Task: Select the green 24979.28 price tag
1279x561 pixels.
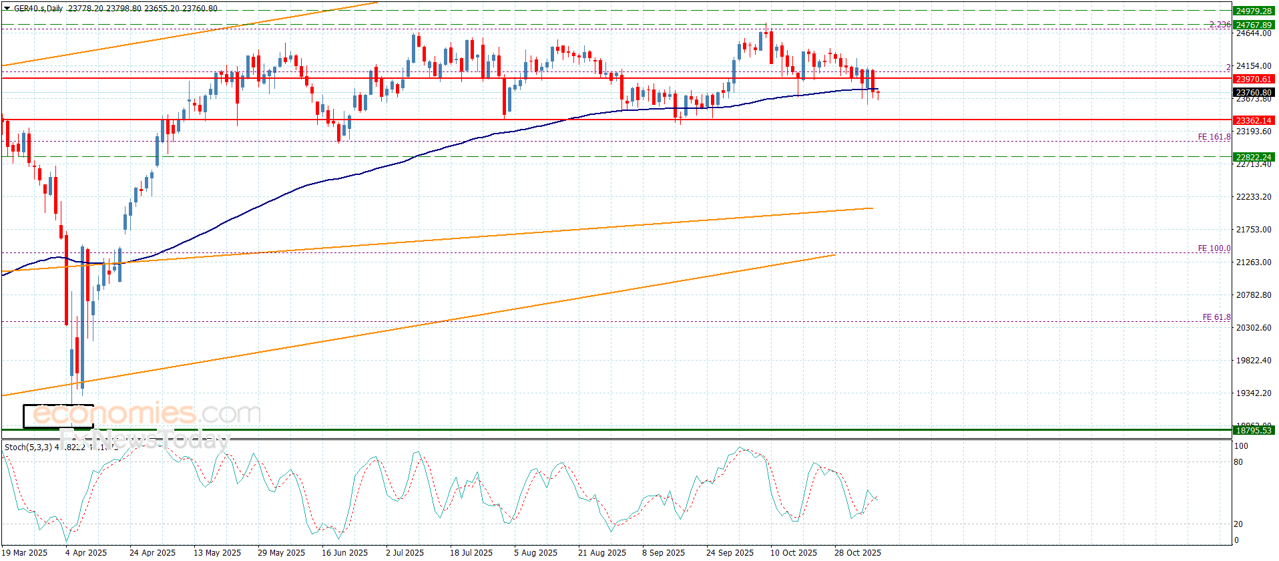Action: [1253, 11]
